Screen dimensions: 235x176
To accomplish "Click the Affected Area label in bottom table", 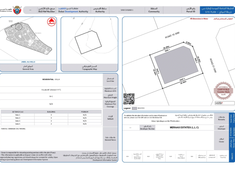I will (x=202, y=157).
